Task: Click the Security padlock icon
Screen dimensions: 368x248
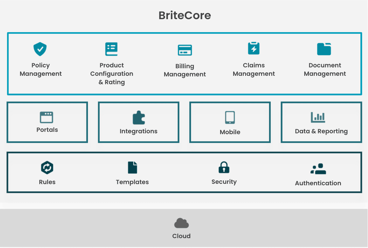Action: coord(224,167)
